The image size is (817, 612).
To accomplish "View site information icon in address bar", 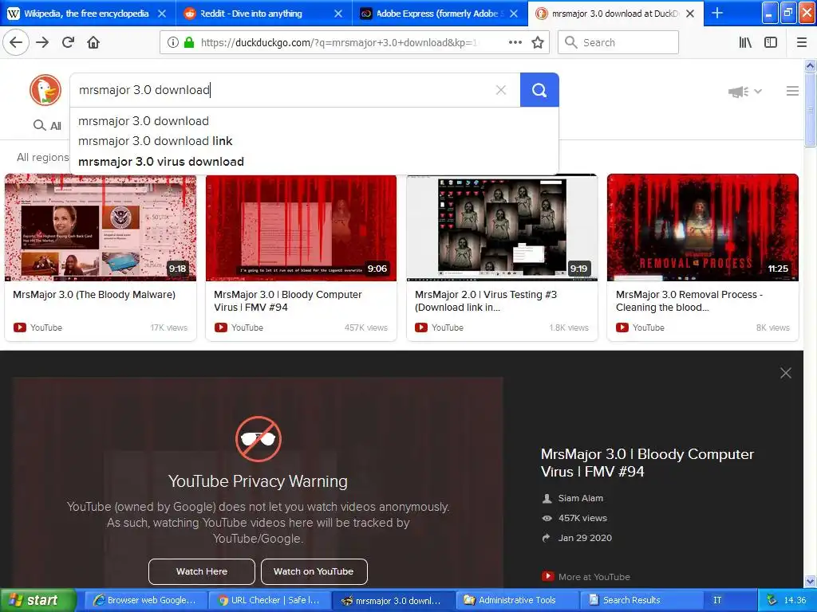I will pyautogui.click(x=173, y=42).
